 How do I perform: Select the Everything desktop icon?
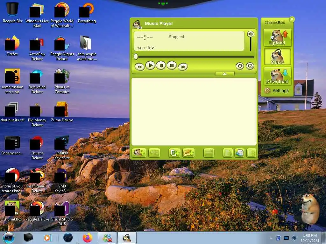tap(87, 12)
